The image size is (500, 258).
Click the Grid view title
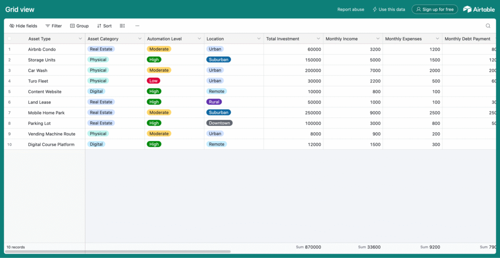(20, 10)
